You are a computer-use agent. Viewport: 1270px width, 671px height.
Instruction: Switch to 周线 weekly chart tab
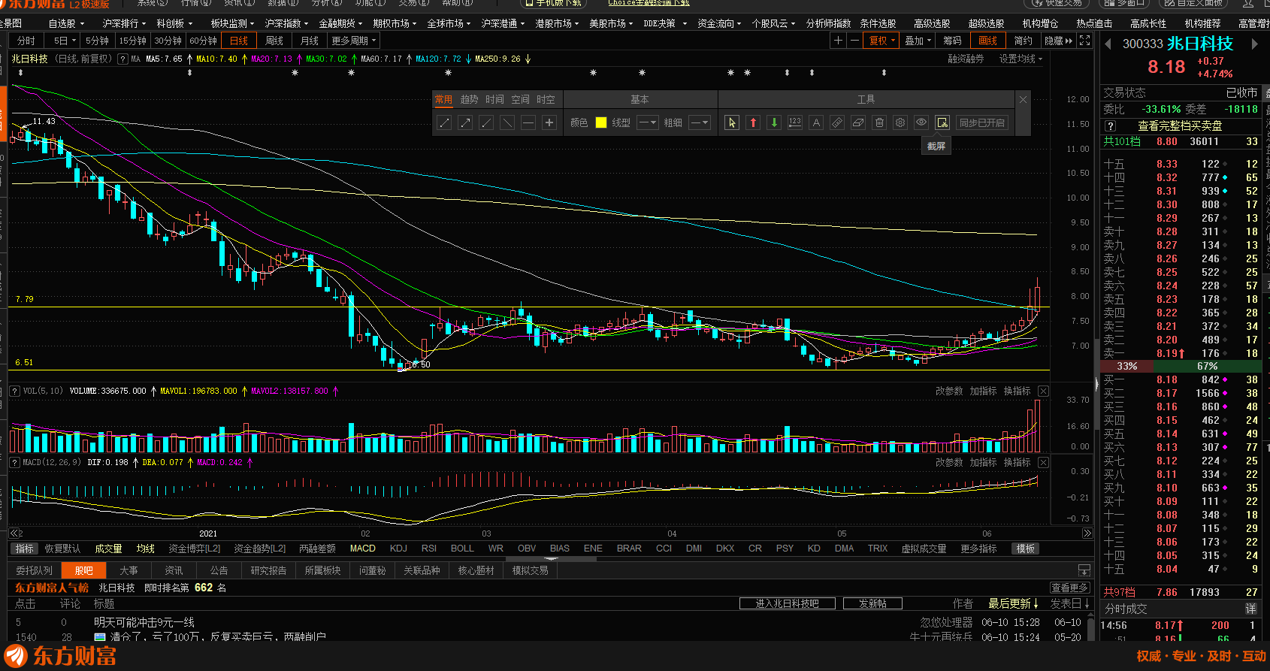274,41
